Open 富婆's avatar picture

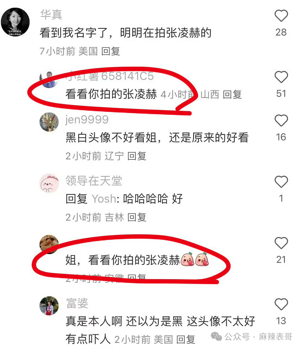[x=49, y=306]
